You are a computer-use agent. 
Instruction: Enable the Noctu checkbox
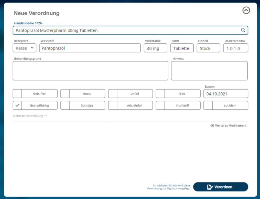pos(65,94)
